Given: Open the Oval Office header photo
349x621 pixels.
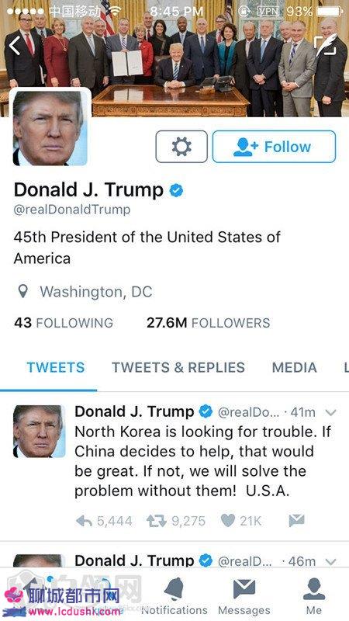Looking at the screenshot, I should [174, 59].
